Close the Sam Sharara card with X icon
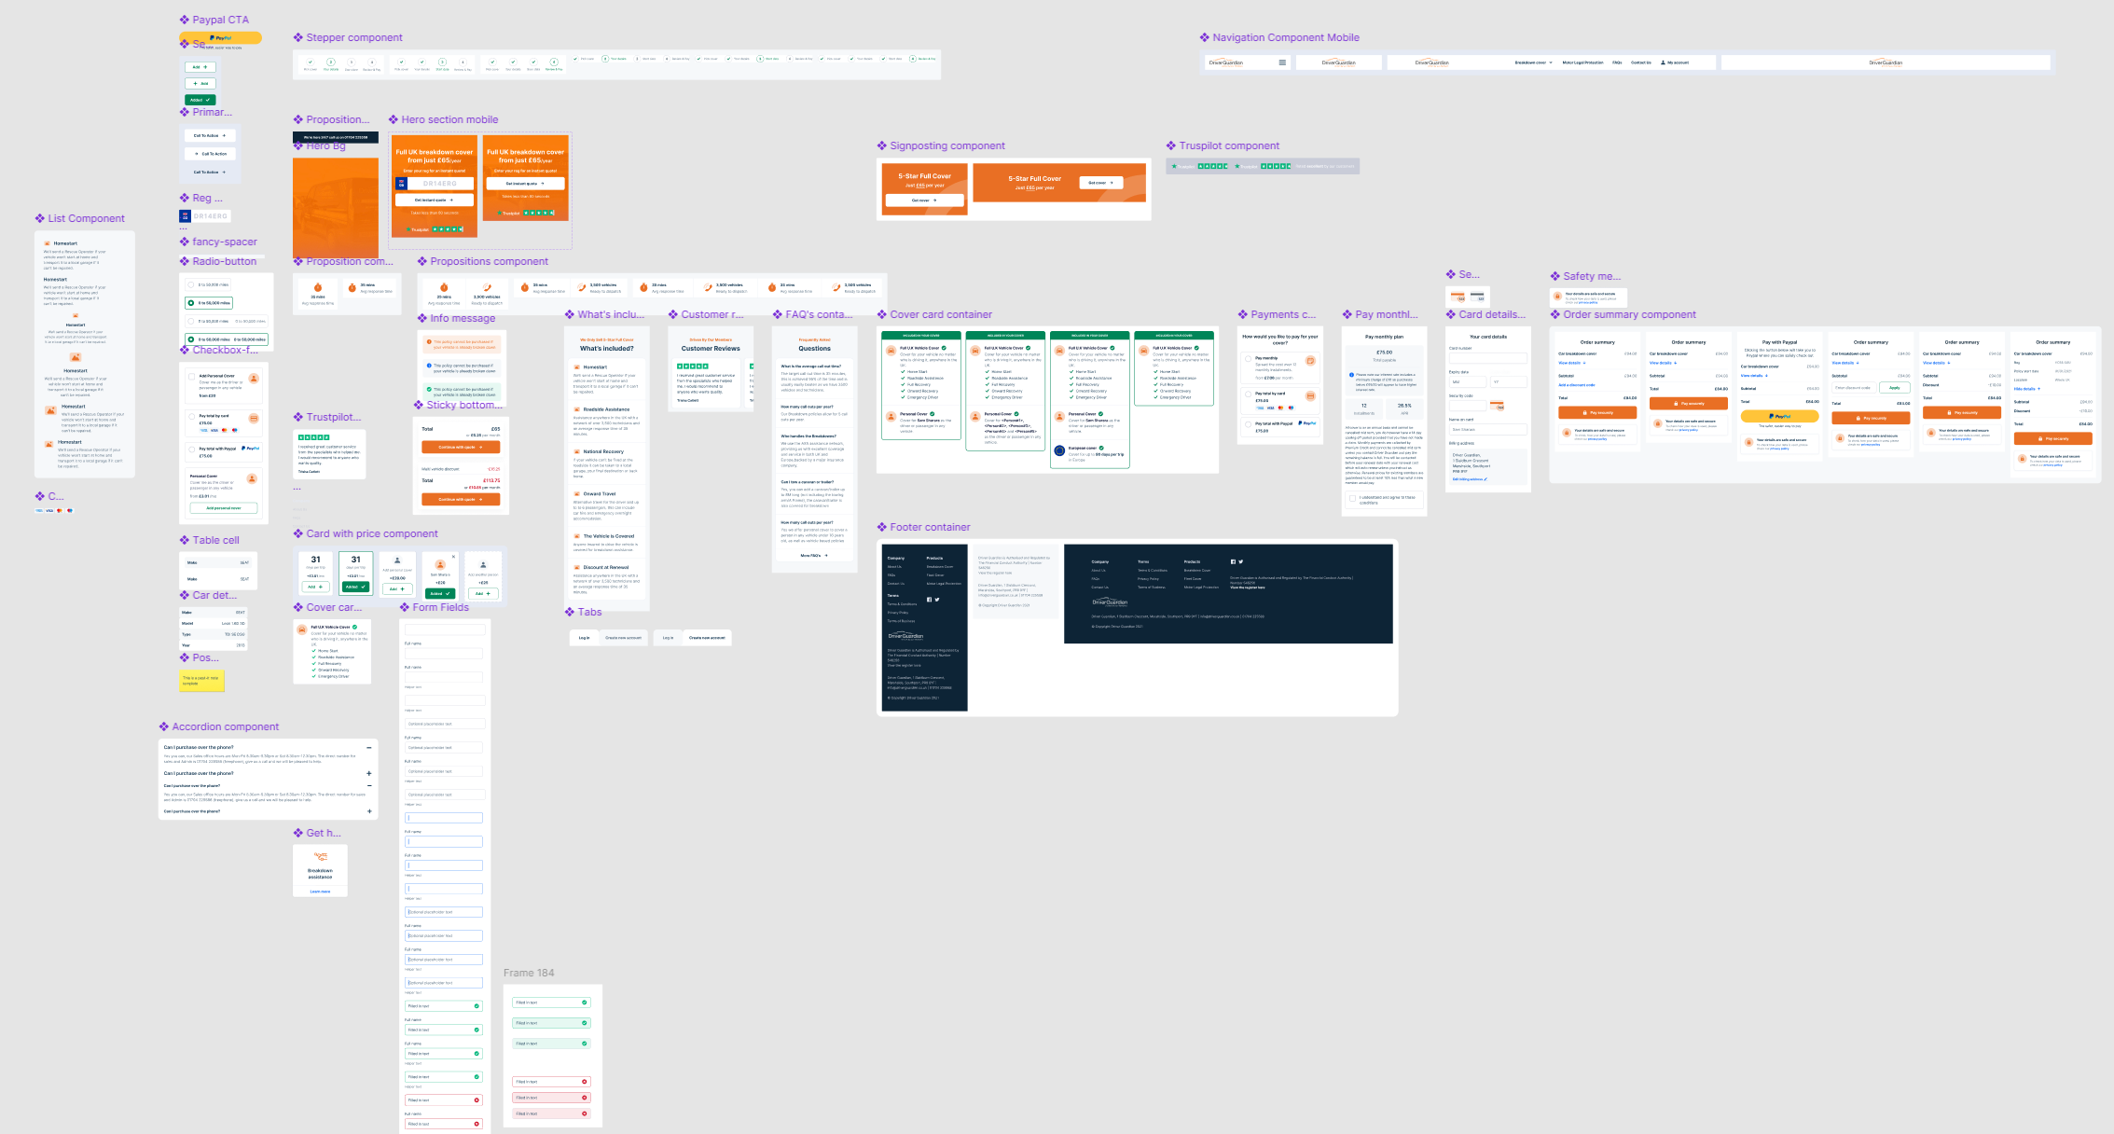The width and height of the screenshot is (2114, 1134). (x=454, y=557)
